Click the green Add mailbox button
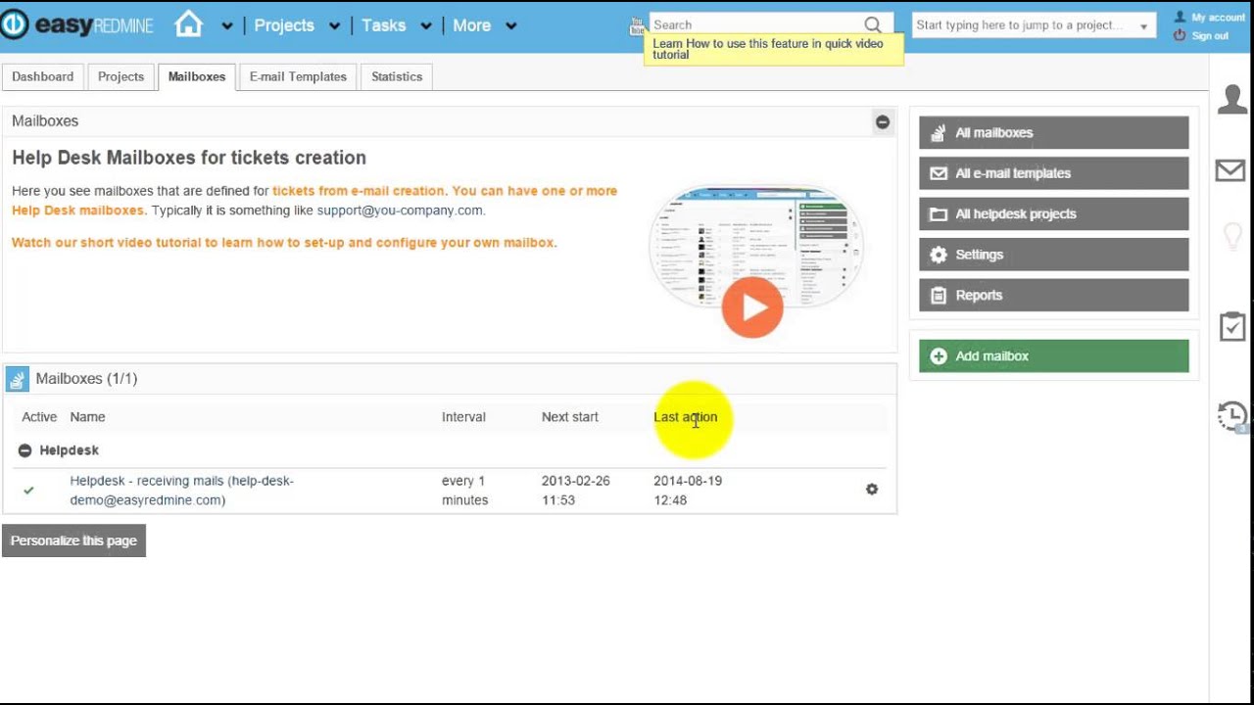Screen dimensions: 1254x705 click(1054, 356)
